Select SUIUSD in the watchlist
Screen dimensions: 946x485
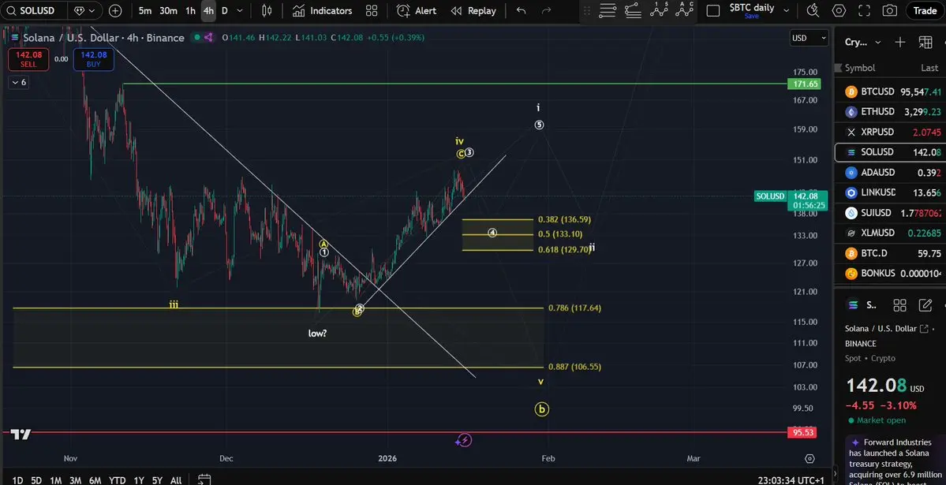[890, 213]
